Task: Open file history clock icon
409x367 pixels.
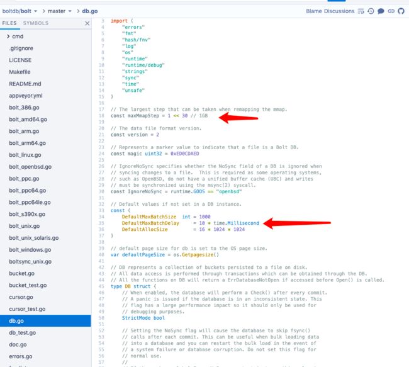Action: click(x=371, y=11)
